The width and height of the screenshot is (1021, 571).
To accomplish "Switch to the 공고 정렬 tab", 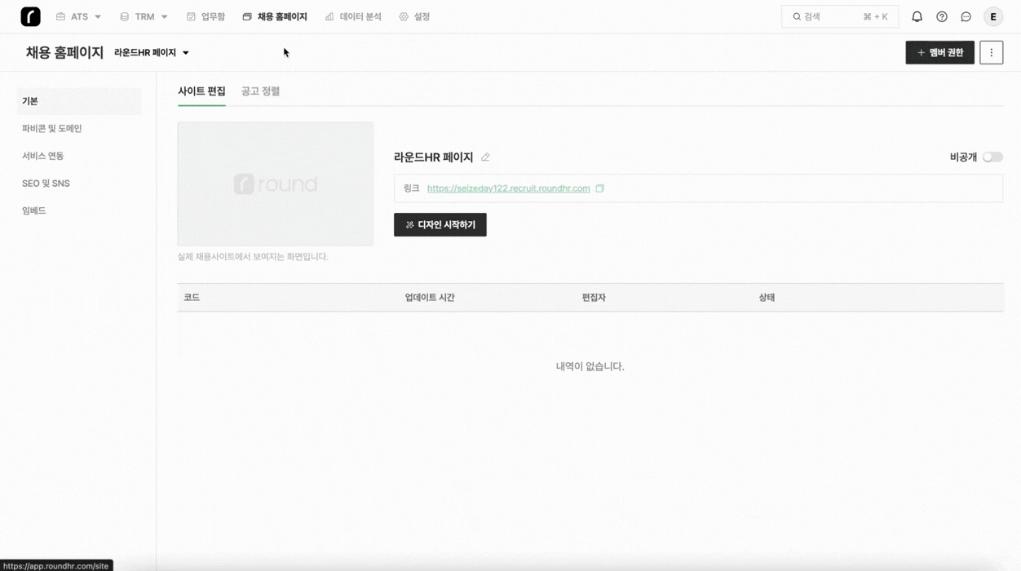I will point(260,91).
